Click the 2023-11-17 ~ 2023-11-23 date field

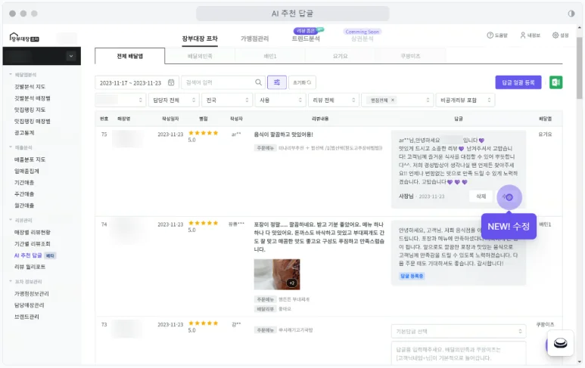(137, 82)
